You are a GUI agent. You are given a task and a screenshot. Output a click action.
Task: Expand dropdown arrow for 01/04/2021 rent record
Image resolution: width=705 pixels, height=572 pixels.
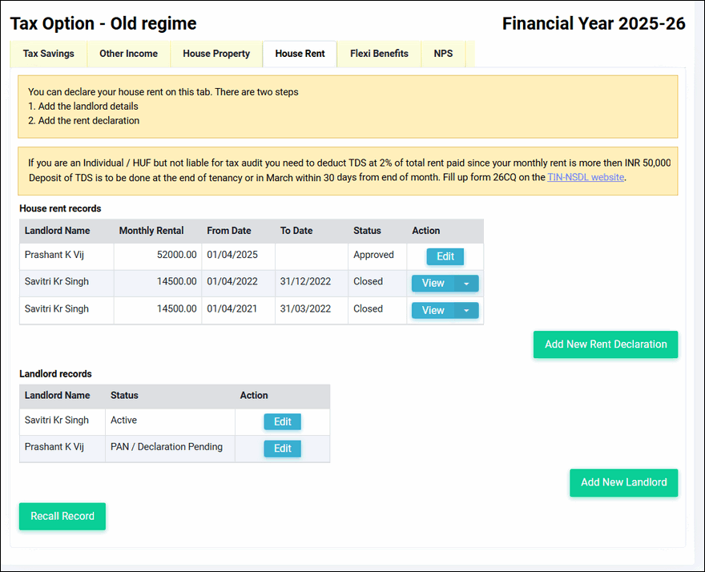pyautogui.click(x=466, y=310)
